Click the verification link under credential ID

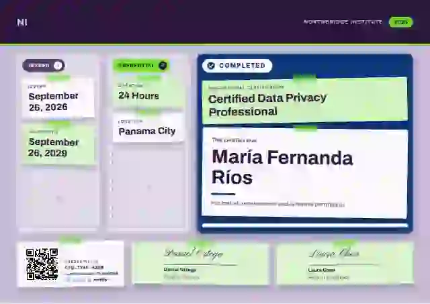(91, 273)
